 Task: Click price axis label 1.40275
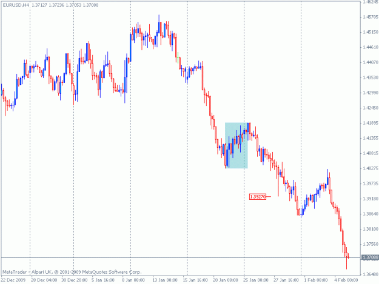click(371, 168)
